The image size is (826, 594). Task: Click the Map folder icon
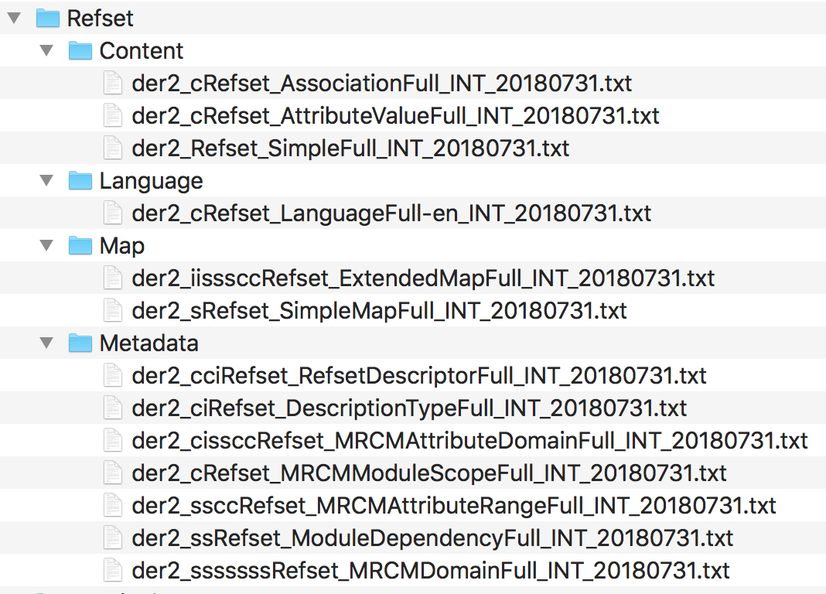coord(80,245)
